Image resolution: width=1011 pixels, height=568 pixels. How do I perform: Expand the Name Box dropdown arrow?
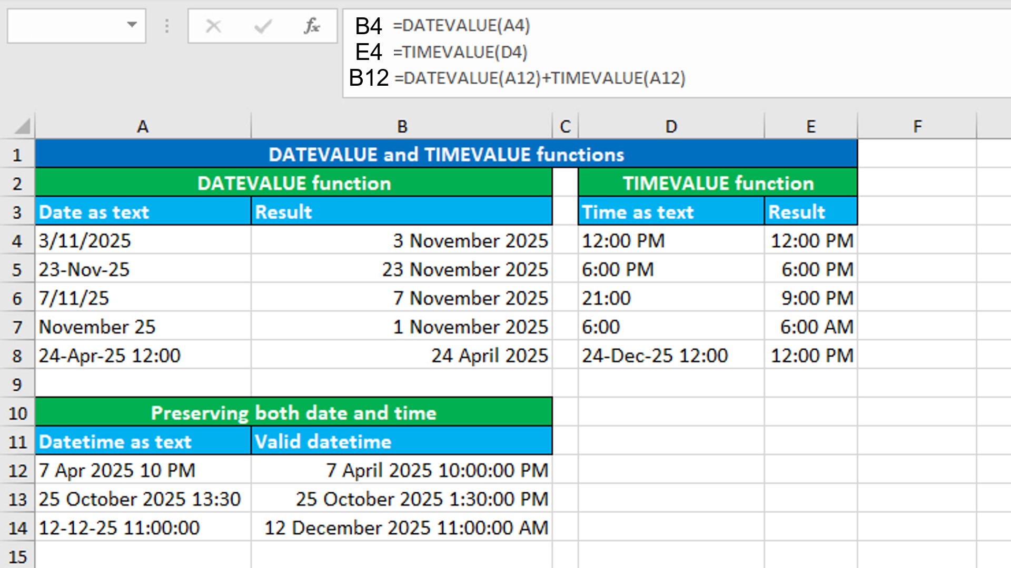[x=132, y=25]
